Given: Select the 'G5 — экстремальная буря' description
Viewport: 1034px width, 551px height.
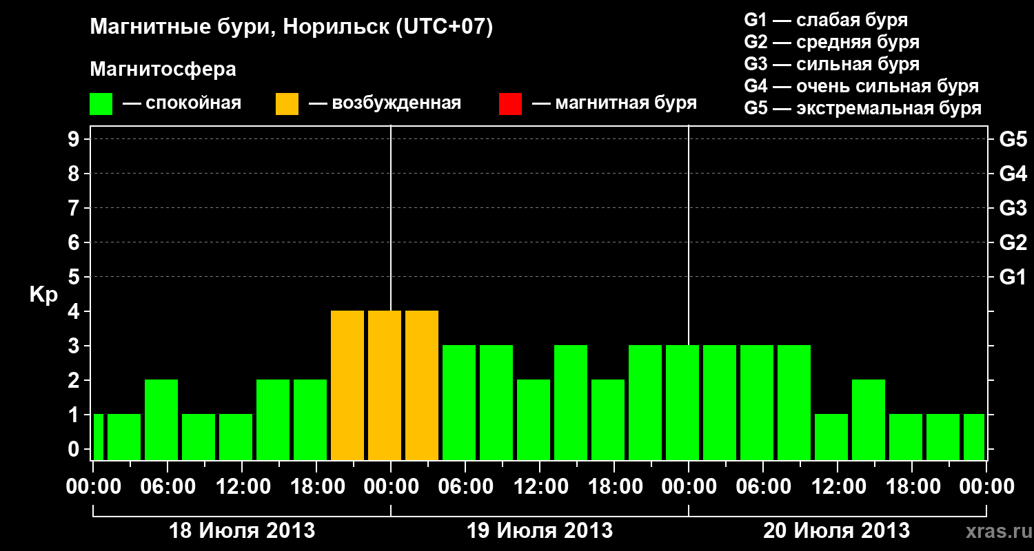Looking at the screenshot, I should (862, 108).
